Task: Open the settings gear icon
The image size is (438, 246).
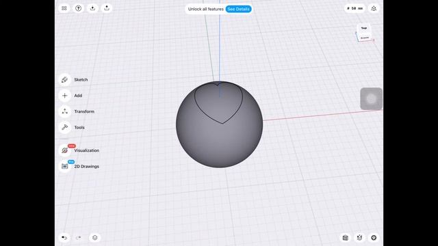Action: (374, 238)
